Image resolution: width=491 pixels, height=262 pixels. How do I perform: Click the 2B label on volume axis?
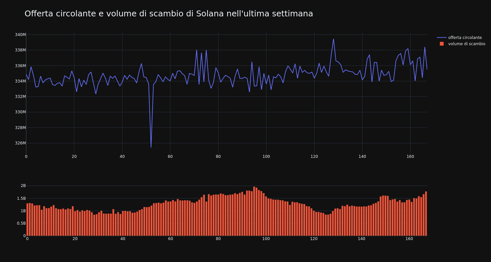(23, 186)
